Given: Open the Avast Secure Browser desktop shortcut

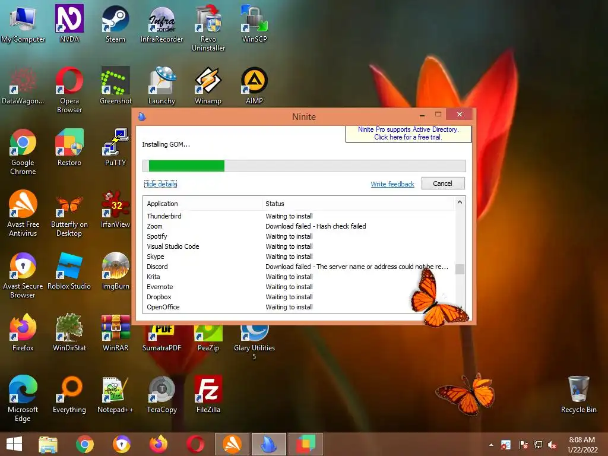Looking at the screenshot, I should tap(23, 275).
